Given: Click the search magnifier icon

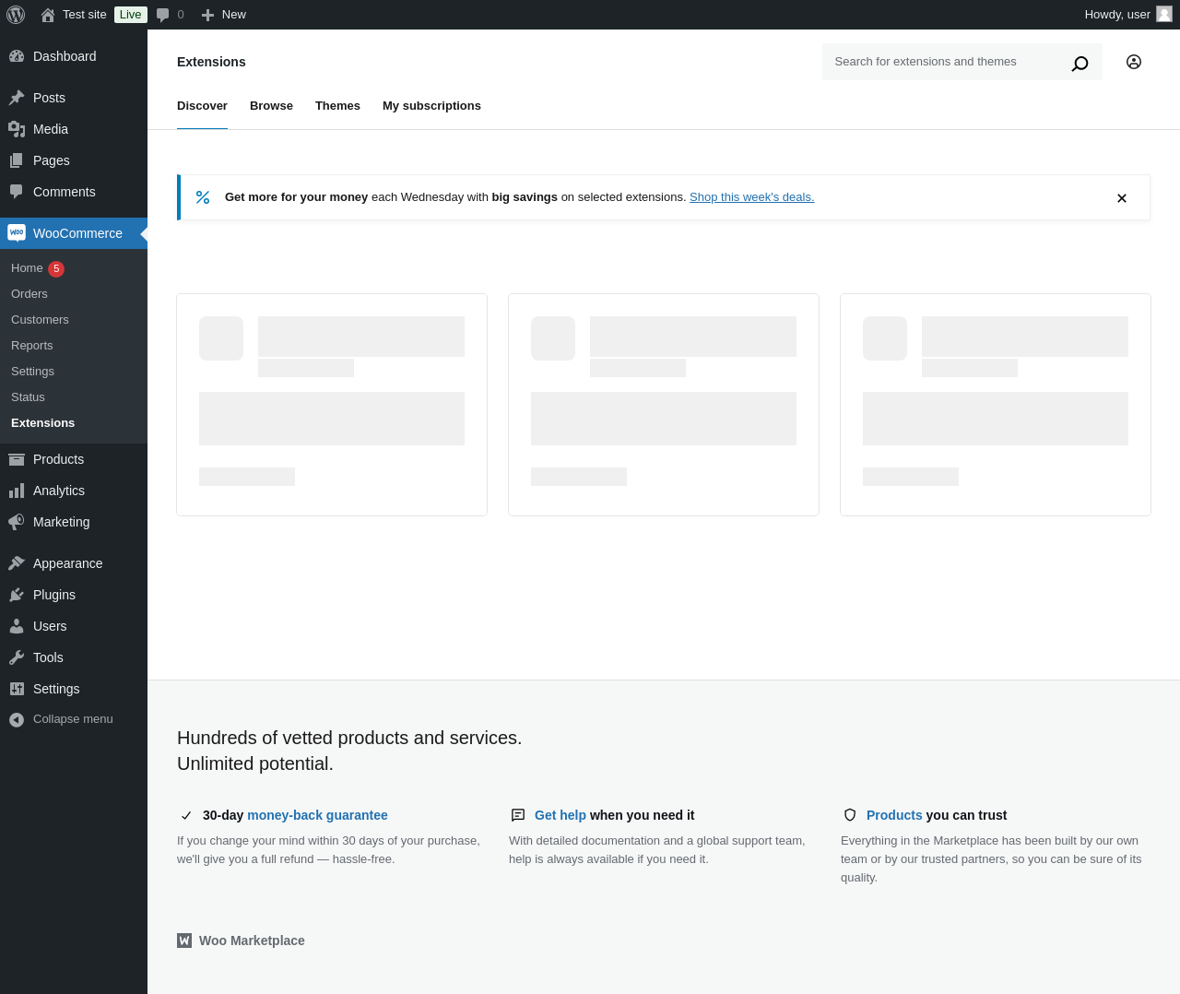Looking at the screenshot, I should coord(1080,63).
